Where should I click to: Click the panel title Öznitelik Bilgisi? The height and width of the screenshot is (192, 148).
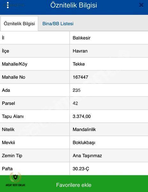pyautogui.click(x=74, y=5)
